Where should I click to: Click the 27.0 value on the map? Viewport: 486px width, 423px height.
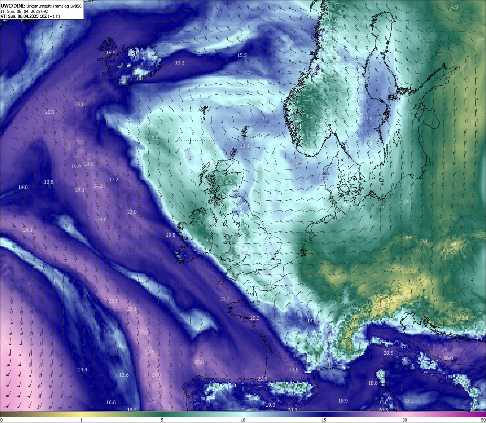point(143,332)
